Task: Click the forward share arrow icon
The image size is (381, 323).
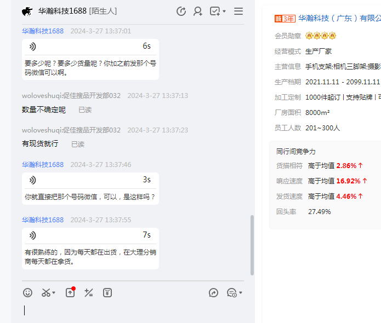Action: [x=213, y=293]
